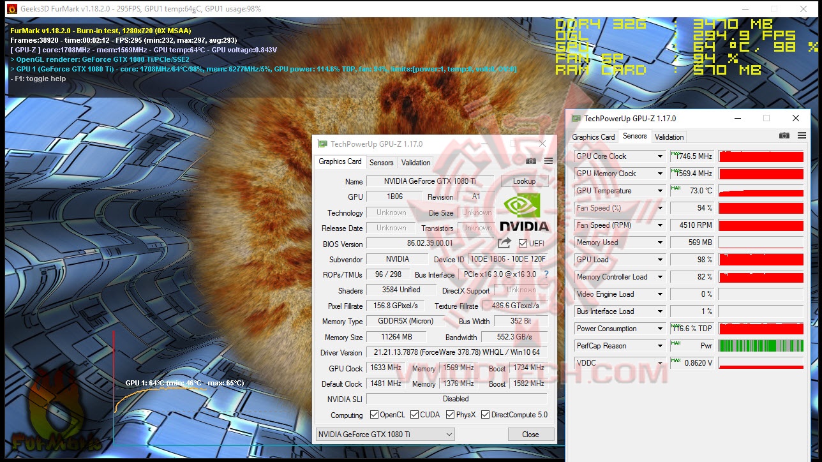Image resolution: width=822 pixels, height=462 pixels.
Task: Click the Driver Version field
Action: coord(457,352)
